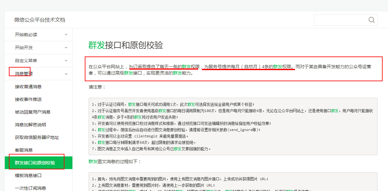Viewport: 388px width, 191px height.
Task: Open the 消息加解密说明 page
Action: coord(30,125)
